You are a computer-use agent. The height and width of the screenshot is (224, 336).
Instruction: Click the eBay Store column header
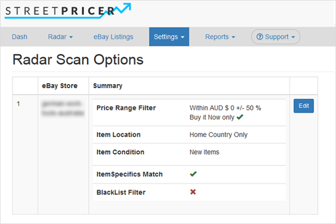(60, 86)
